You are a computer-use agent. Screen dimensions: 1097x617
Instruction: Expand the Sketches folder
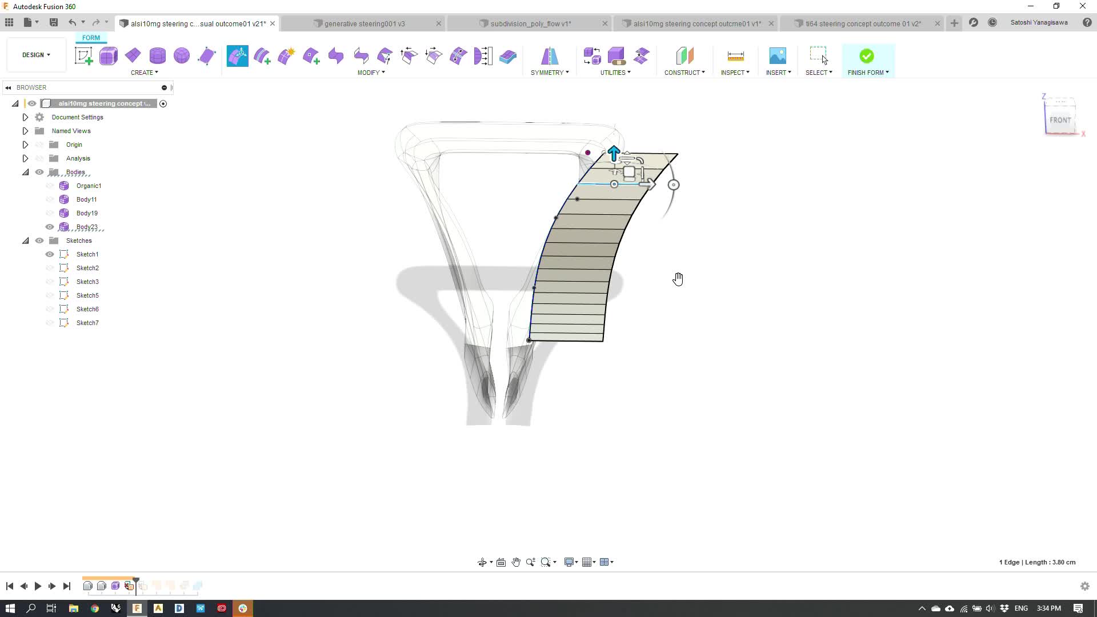point(24,241)
